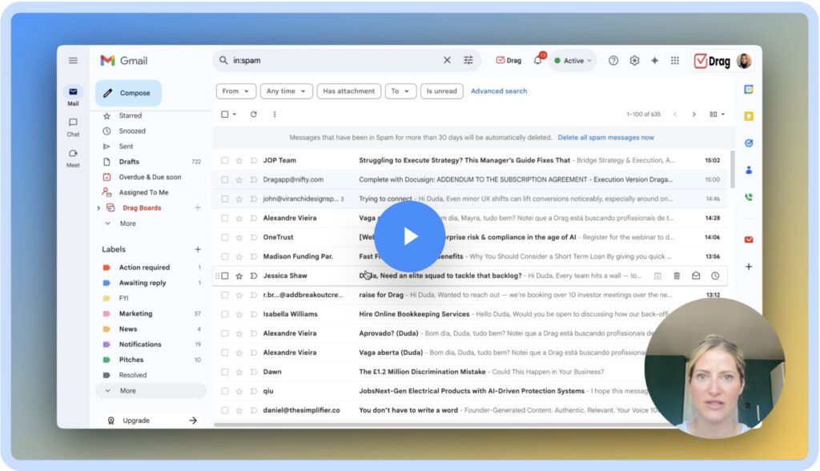The image size is (820, 471).
Task: Open the account profile picture
Action: (x=744, y=61)
